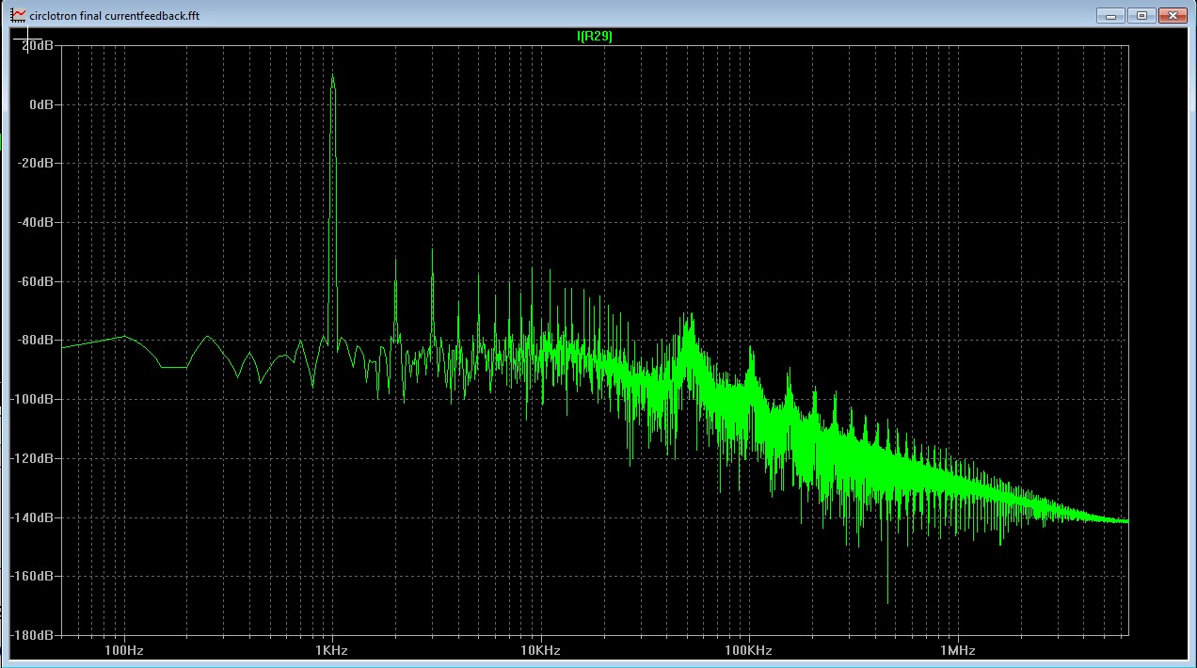Click the 1KHz frequency axis label
This screenshot has width=1197, height=668.
[332, 650]
